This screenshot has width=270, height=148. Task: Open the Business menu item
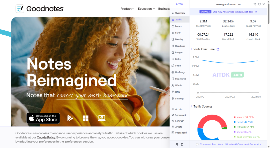click(164, 8)
